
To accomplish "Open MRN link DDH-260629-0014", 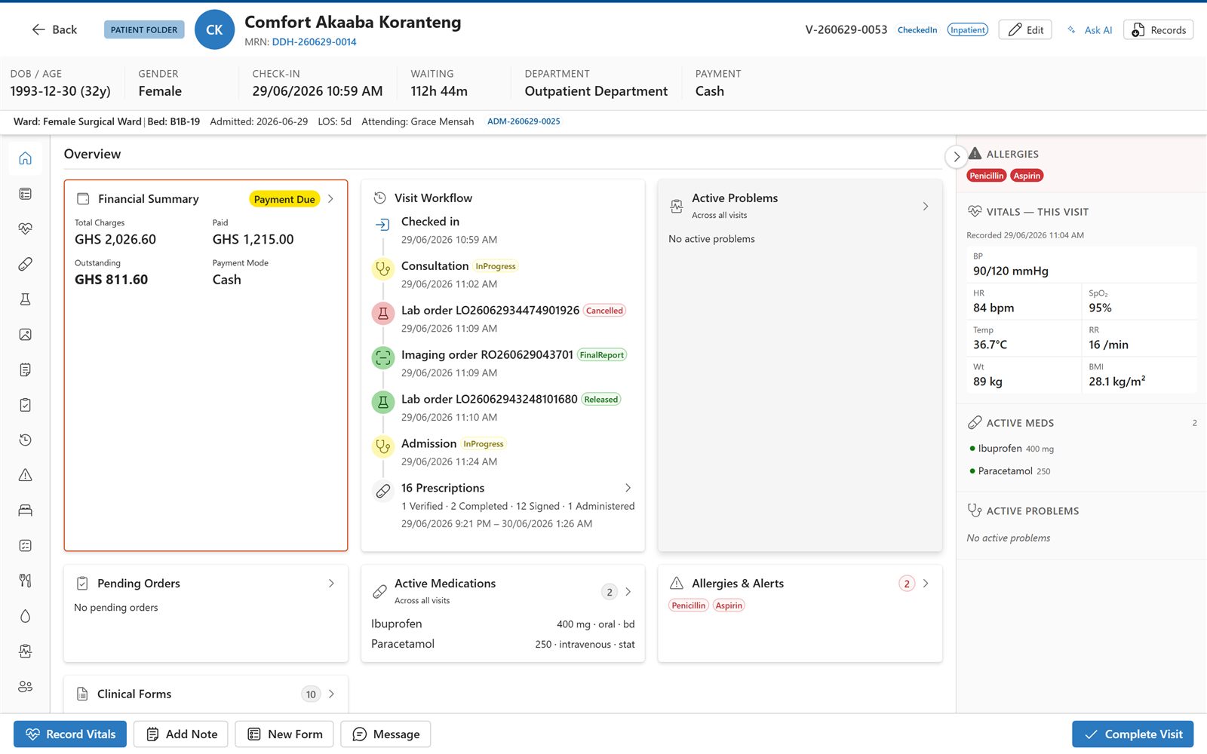I will [314, 42].
